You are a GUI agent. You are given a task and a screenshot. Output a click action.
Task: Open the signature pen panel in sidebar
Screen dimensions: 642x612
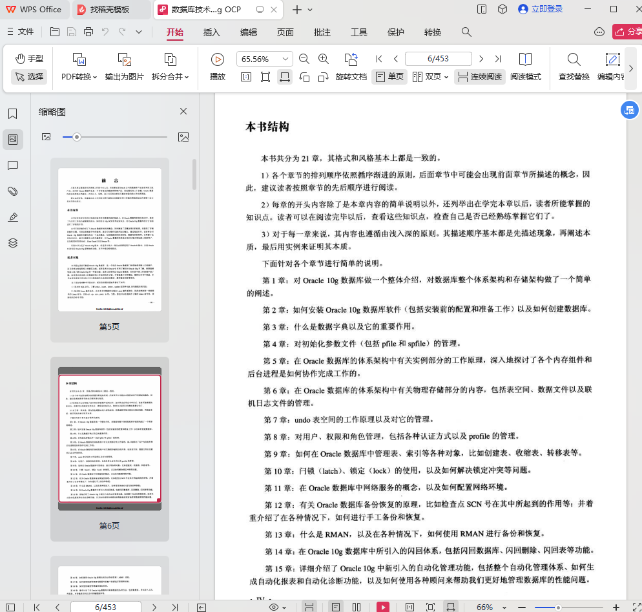pyautogui.click(x=13, y=217)
